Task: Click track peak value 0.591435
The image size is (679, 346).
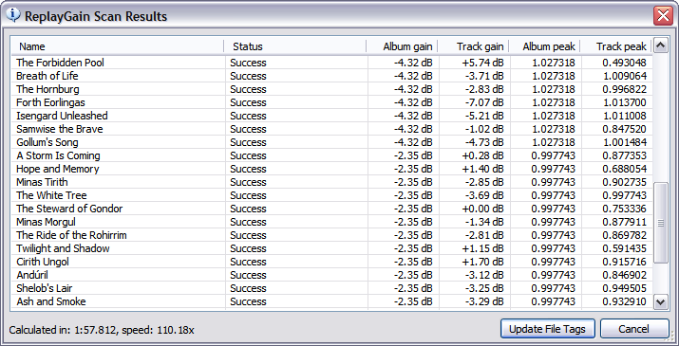Action: coord(624,248)
